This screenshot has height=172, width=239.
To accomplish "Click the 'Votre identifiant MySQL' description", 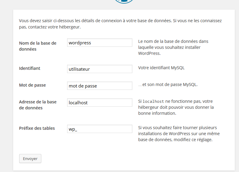I will (x=161, y=68).
